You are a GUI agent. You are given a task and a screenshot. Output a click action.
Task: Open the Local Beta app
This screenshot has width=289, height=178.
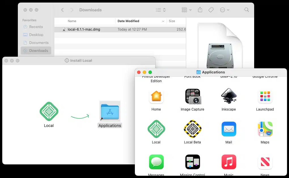tap(192, 129)
